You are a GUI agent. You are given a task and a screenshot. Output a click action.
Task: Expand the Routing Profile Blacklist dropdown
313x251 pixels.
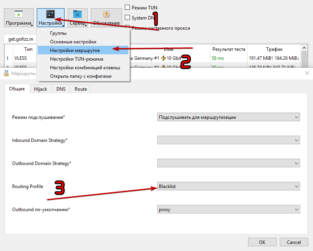(229, 186)
